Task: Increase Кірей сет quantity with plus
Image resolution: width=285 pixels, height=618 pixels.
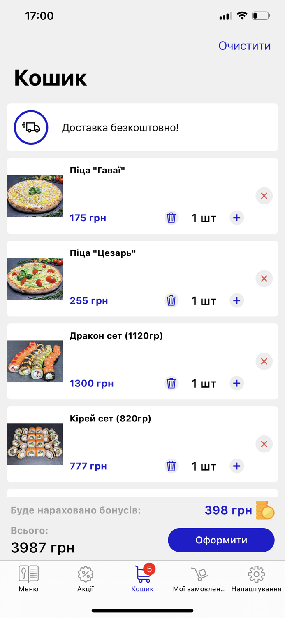Action: (236, 466)
